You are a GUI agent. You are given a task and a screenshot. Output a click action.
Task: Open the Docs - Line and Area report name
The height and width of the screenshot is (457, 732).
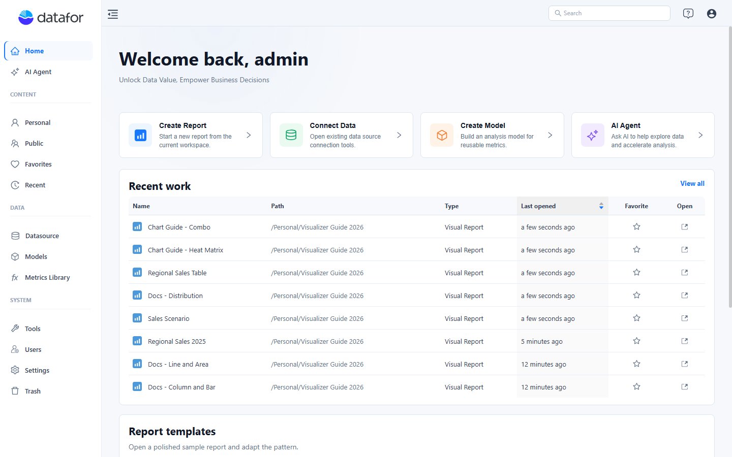[178, 364]
